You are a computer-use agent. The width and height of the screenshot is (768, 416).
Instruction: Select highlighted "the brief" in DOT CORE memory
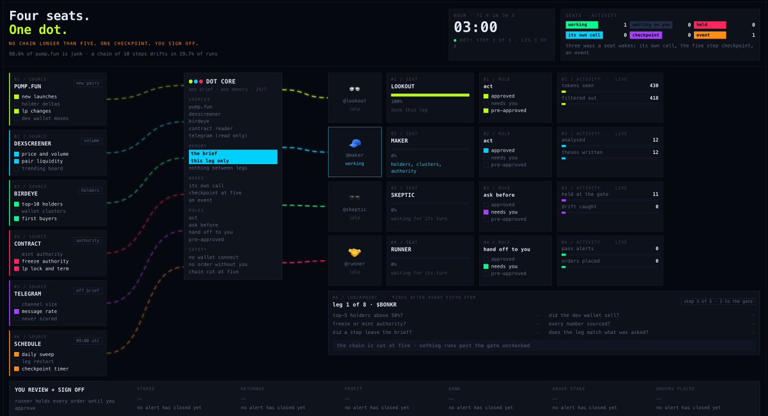click(x=233, y=153)
